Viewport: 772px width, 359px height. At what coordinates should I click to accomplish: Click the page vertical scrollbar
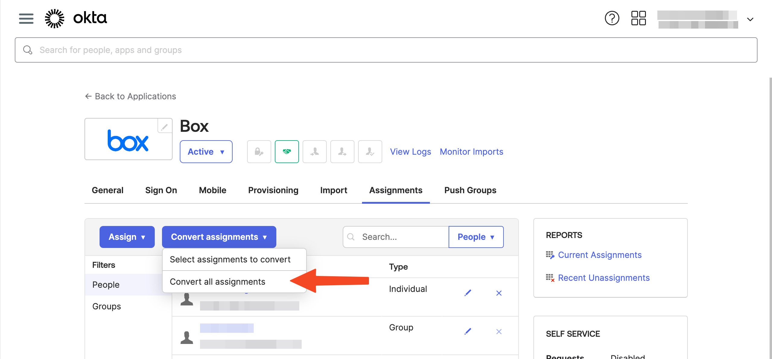tap(770, 218)
